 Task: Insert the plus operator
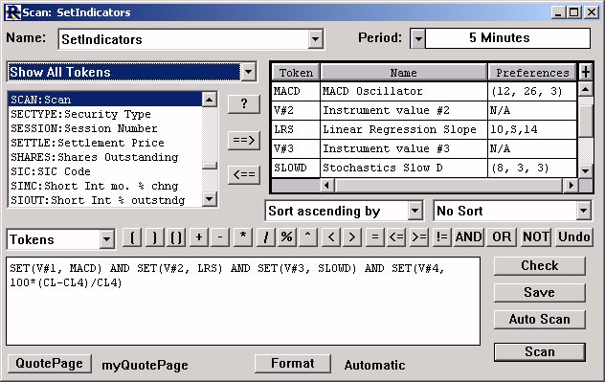tap(199, 237)
